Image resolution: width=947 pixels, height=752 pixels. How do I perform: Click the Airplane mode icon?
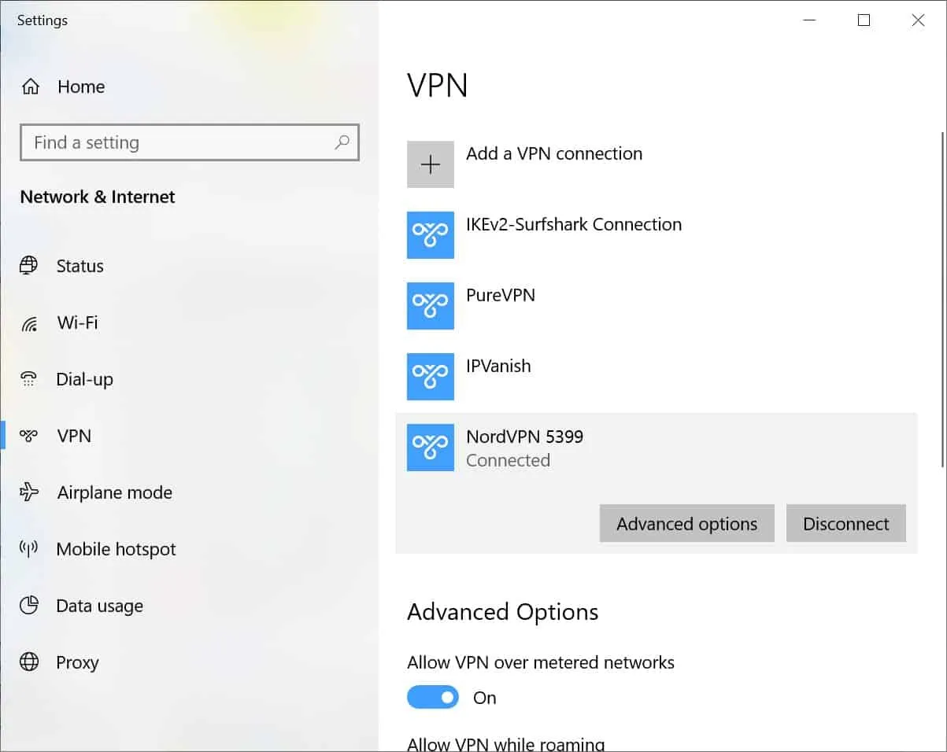coord(28,492)
